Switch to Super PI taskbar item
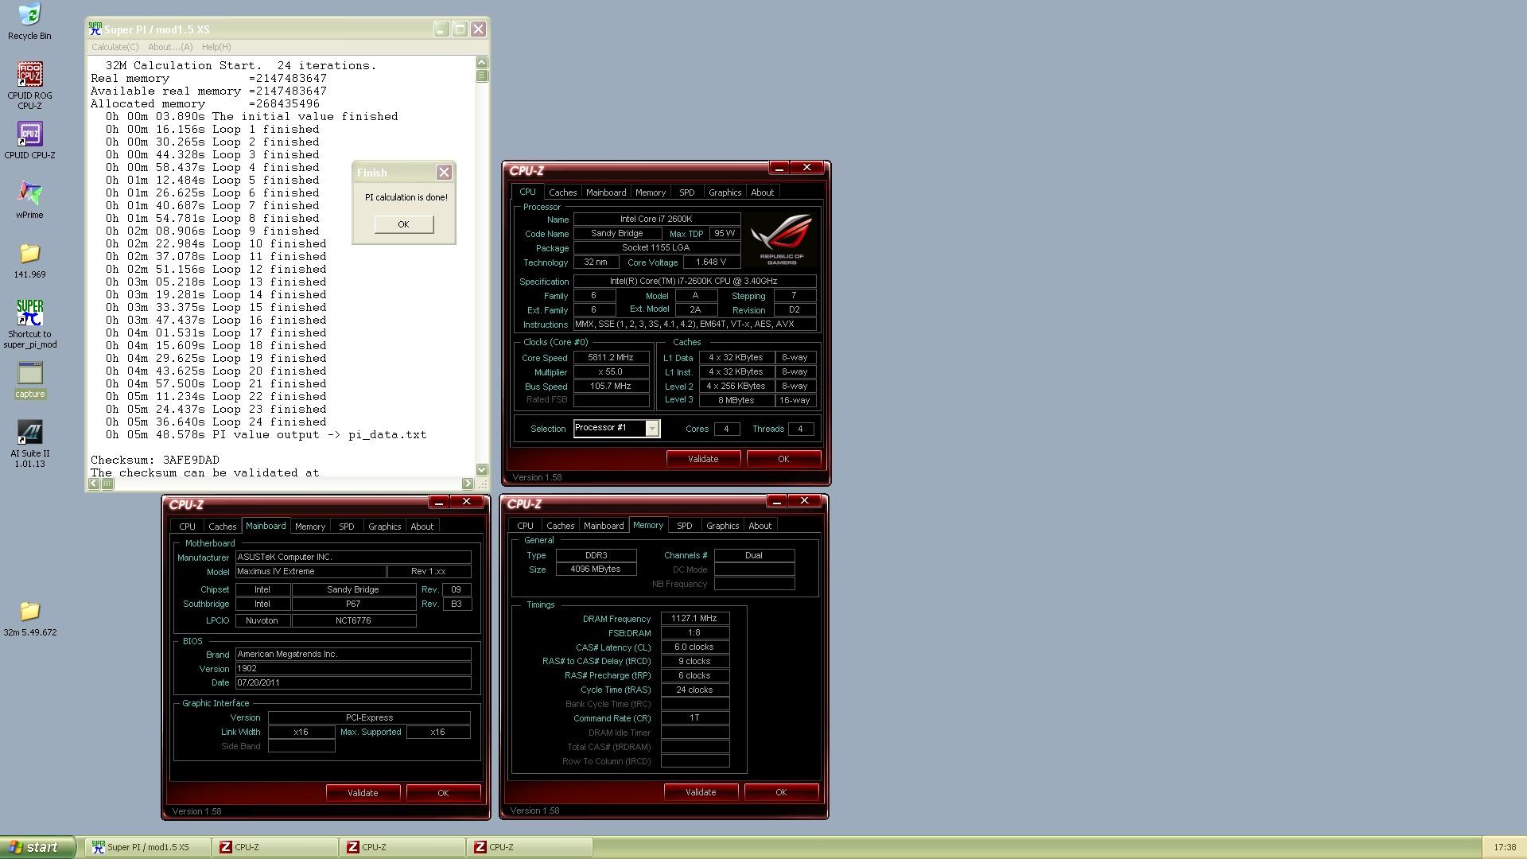The image size is (1527, 859). [148, 847]
